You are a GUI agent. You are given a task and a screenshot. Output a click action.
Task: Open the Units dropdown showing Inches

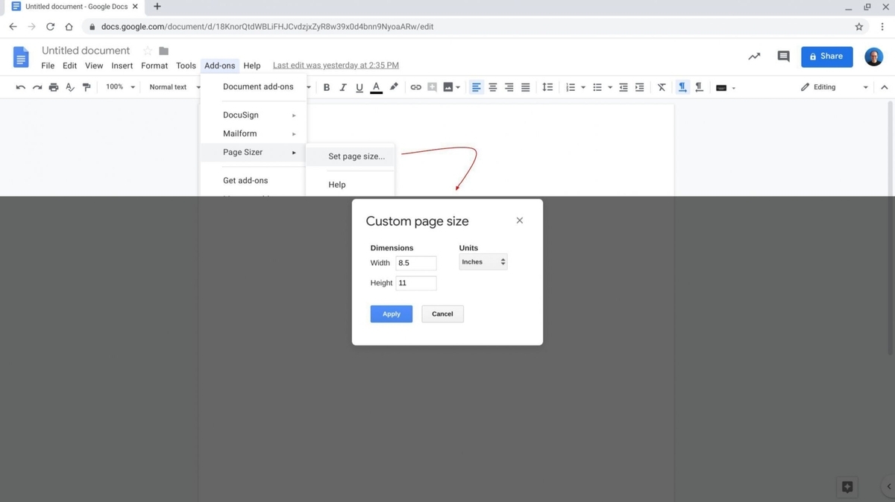click(x=483, y=261)
